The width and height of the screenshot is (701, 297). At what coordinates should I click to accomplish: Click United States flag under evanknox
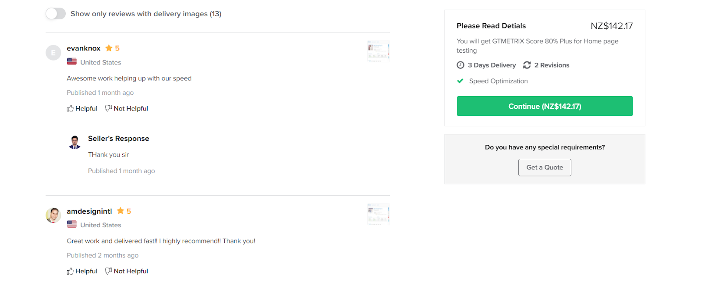click(x=72, y=62)
